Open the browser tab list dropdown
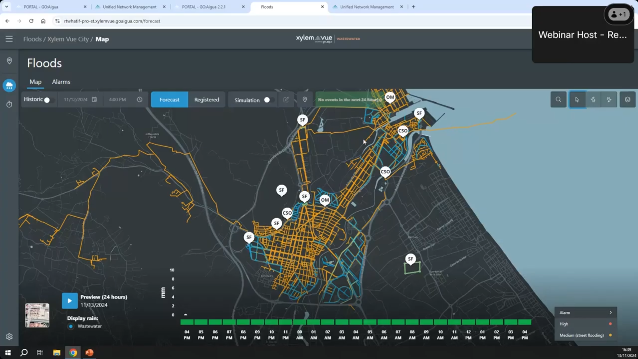 pyautogui.click(x=6, y=7)
